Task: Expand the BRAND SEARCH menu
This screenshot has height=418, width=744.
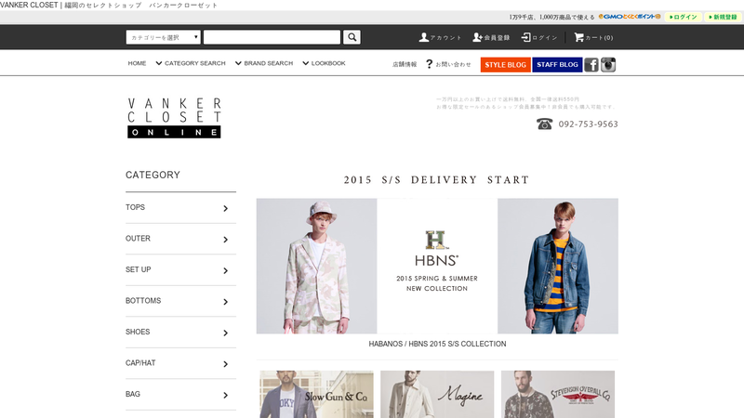Action: pyautogui.click(x=264, y=63)
